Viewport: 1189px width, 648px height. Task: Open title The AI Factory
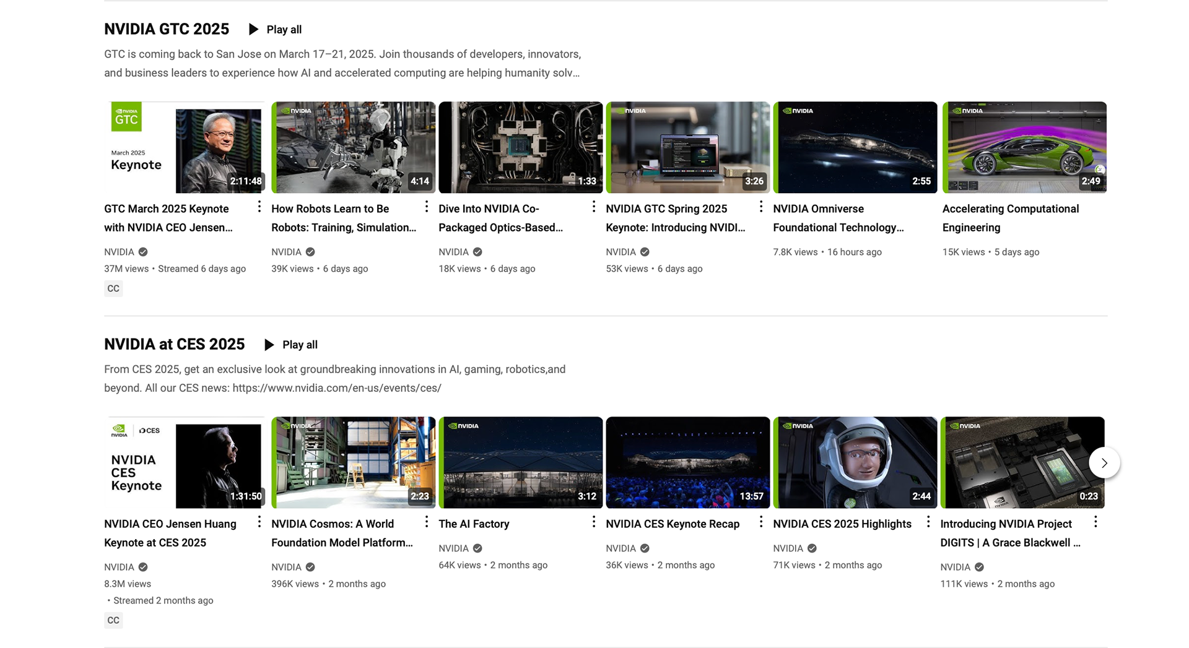click(474, 524)
